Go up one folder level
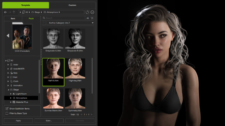 click(14, 12)
